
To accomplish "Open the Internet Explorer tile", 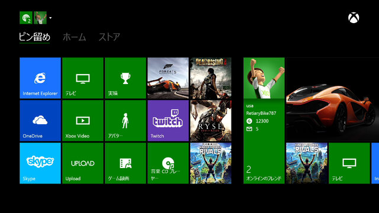I will coord(40,78).
